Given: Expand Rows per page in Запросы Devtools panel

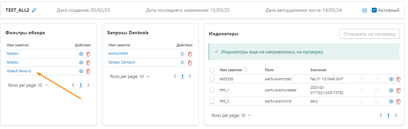Looking at the screenshot, I should (130, 77).
